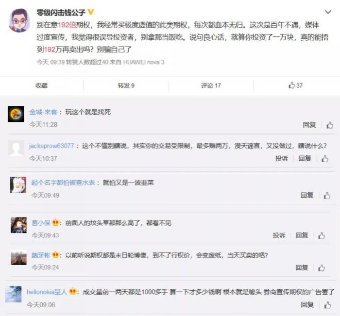Image resolution: width=340 pixels, height=316 pixels.
Task: Report jacksprow63077's comment via 投诉
Action: coord(282,159)
